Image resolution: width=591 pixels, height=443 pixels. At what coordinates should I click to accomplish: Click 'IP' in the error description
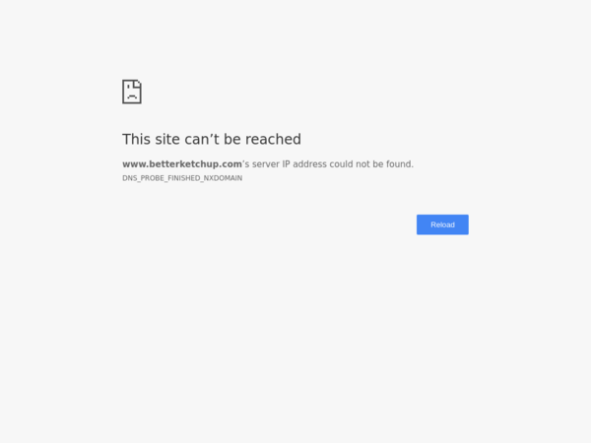tap(286, 164)
